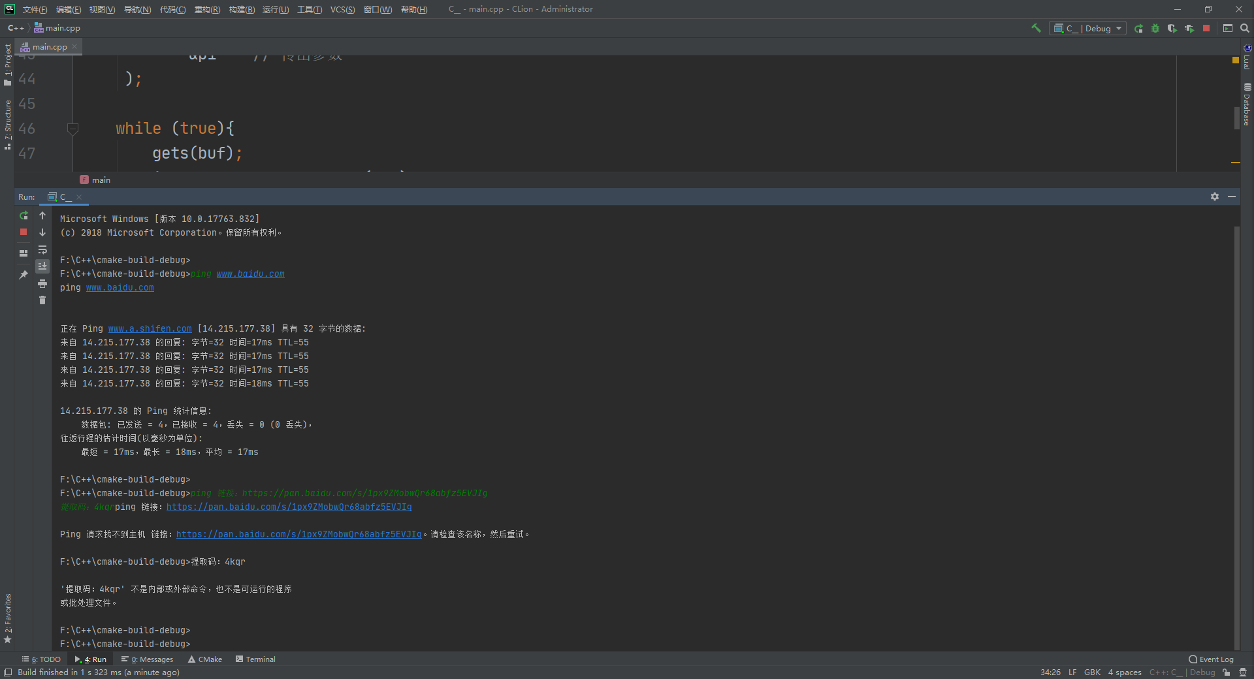Close the C_ run tab
The width and height of the screenshot is (1254, 679).
pos(79,197)
